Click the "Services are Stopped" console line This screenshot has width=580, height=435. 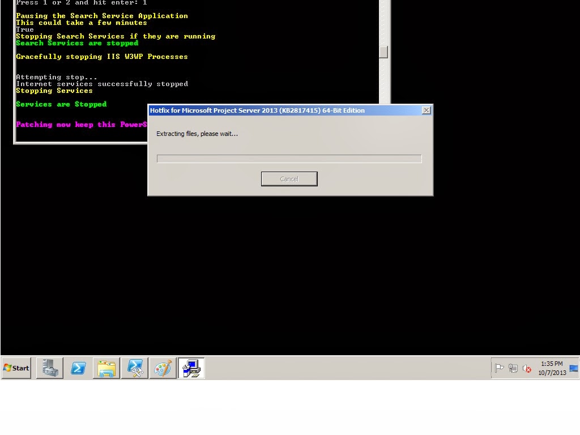pos(61,104)
